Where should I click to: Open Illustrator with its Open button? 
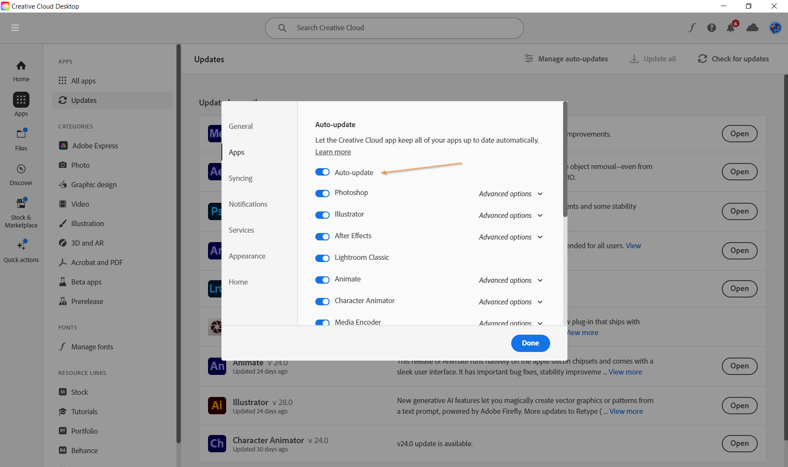pos(740,406)
